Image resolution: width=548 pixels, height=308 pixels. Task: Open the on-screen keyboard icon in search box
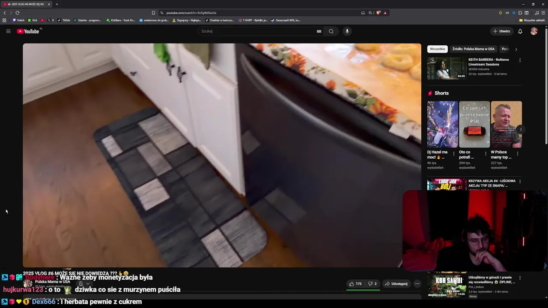[319, 31]
